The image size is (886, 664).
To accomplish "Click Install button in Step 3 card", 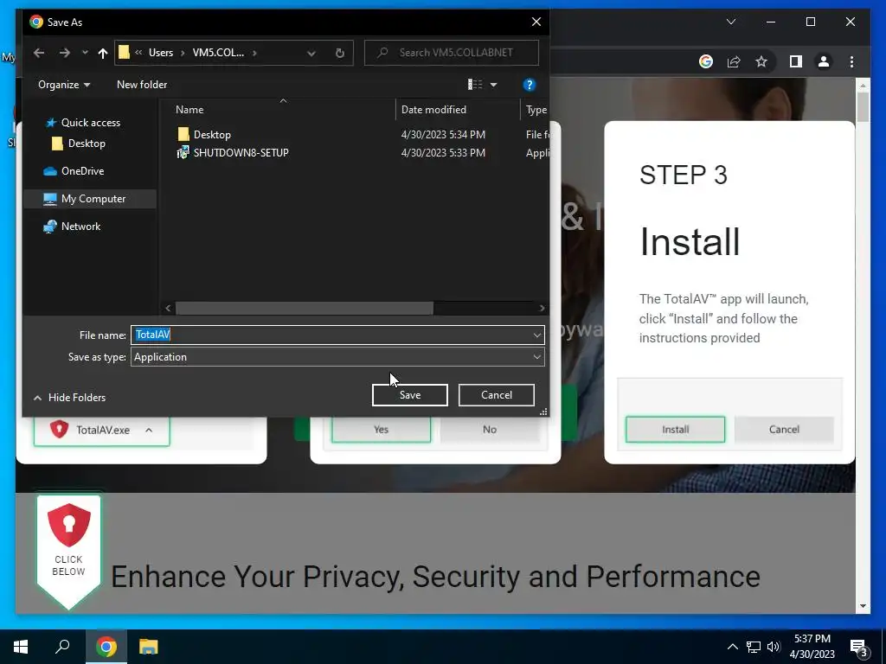I will pyautogui.click(x=675, y=430).
